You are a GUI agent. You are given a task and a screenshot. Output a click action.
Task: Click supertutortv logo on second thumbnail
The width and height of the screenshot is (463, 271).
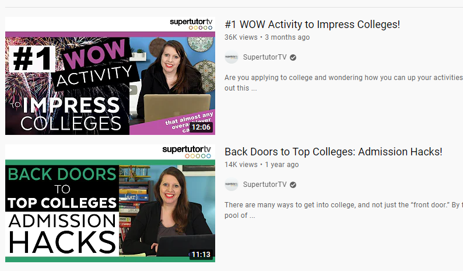pyautogui.click(x=187, y=151)
